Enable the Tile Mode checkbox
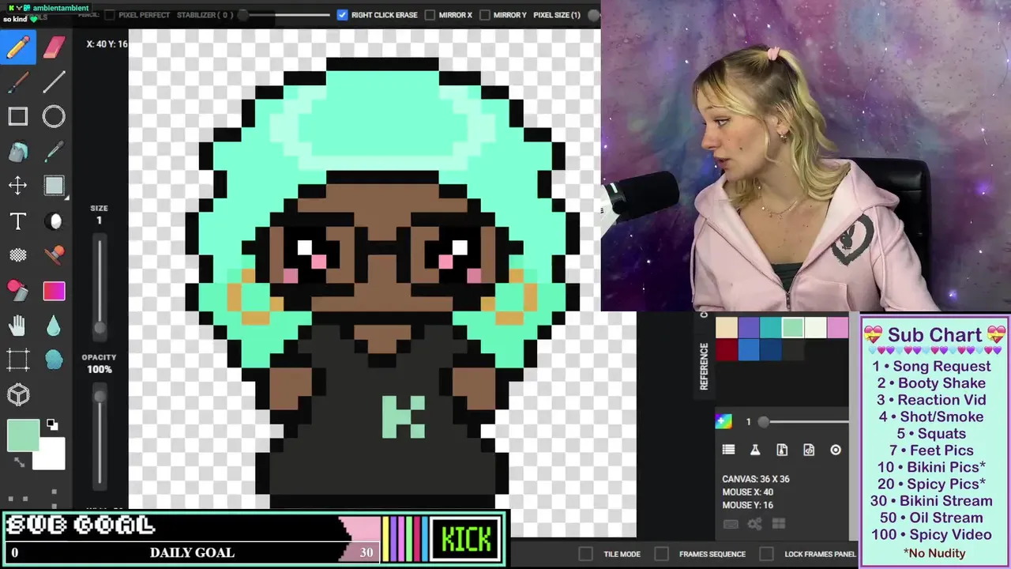Viewport: 1011px width, 569px height. pos(585,554)
